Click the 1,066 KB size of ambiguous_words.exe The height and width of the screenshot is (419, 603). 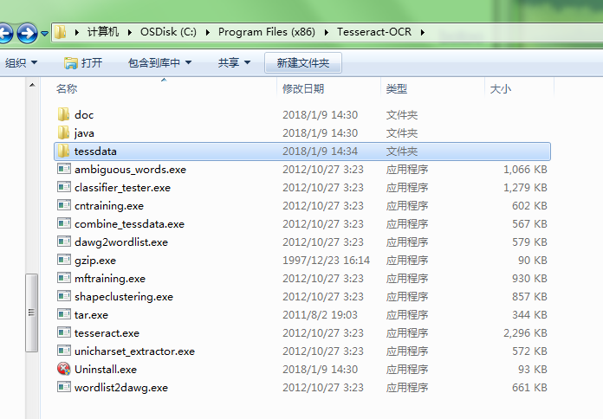click(x=525, y=169)
